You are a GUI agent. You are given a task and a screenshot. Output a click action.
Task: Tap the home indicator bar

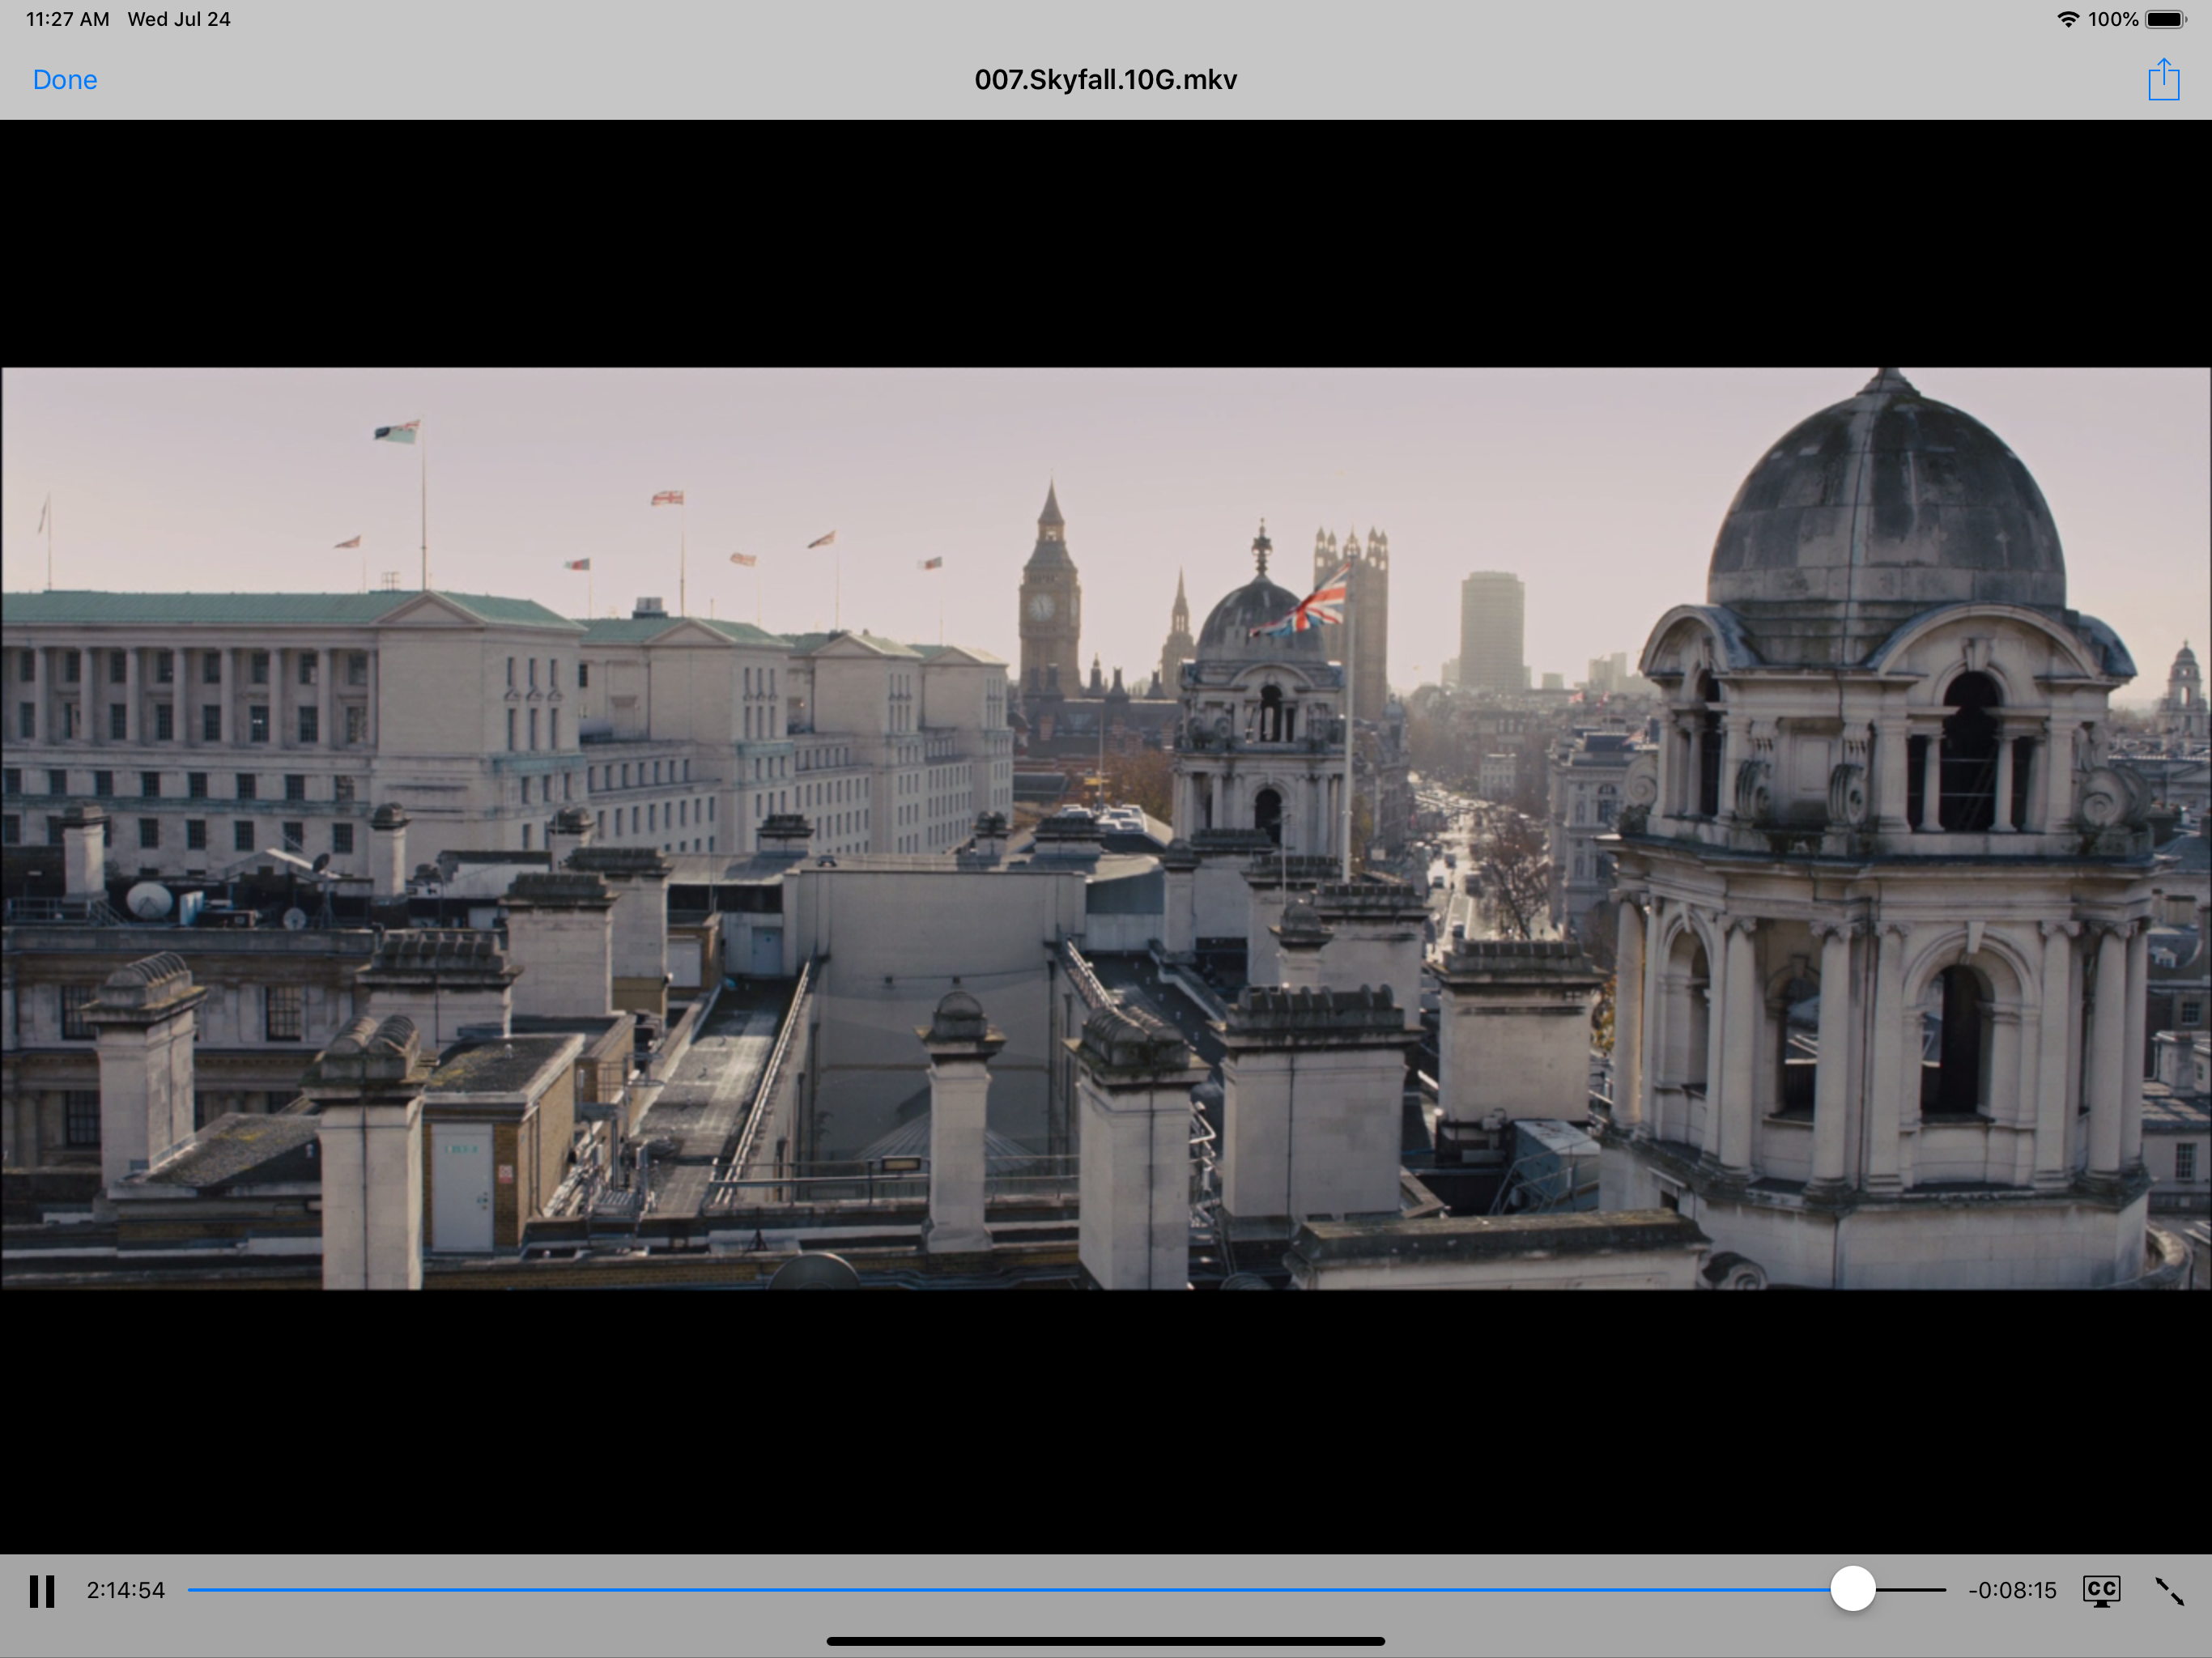coord(1105,1641)
